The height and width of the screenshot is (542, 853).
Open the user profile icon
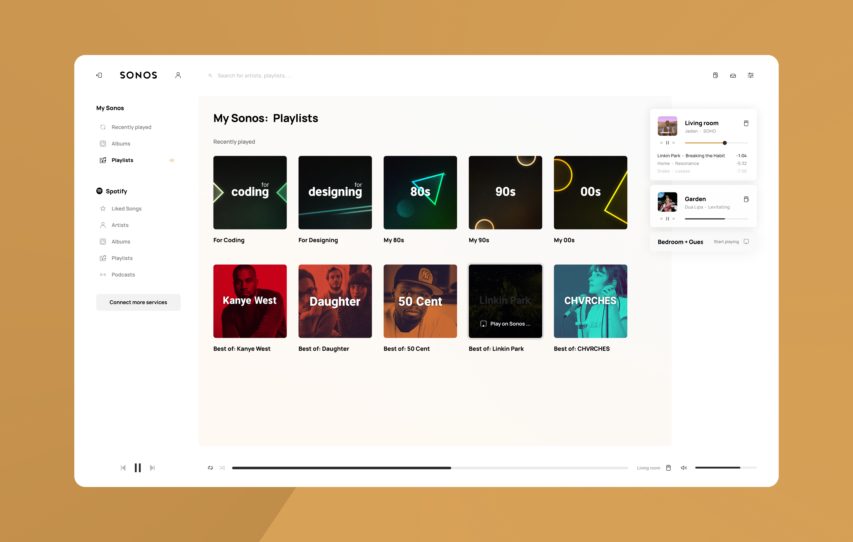click(178, 75)
